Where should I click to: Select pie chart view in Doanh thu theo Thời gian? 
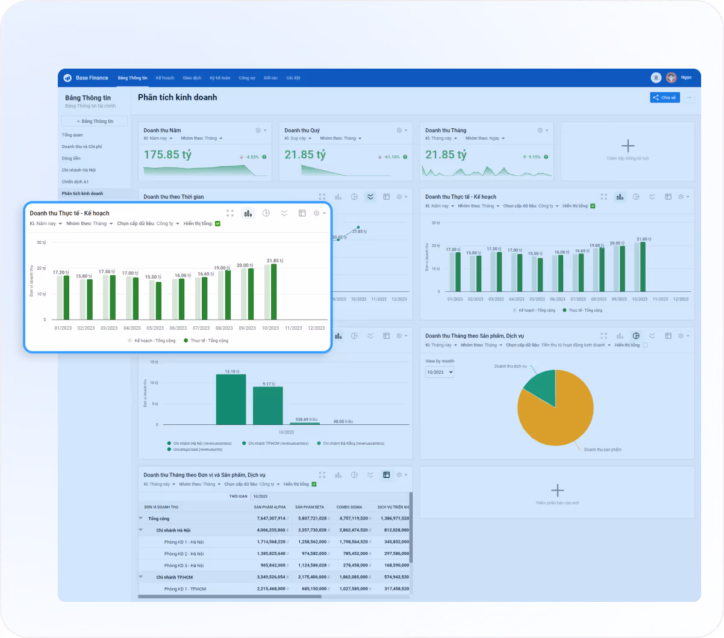pyautogui.click(x=354, y=197)
